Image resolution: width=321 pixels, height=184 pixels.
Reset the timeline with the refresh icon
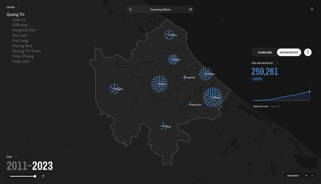point(43,176)
